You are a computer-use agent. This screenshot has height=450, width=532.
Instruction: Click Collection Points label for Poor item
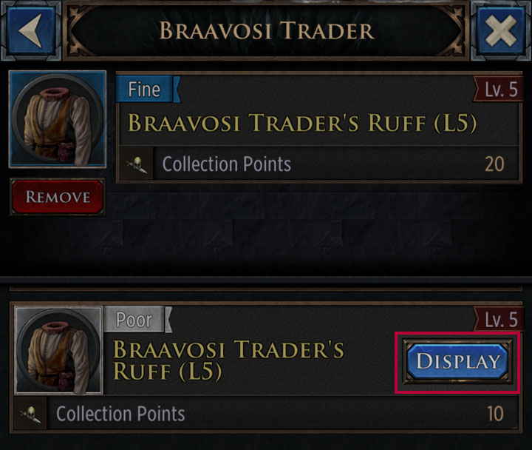(120, 413)
